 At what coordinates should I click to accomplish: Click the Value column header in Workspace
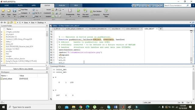(22, 76)
